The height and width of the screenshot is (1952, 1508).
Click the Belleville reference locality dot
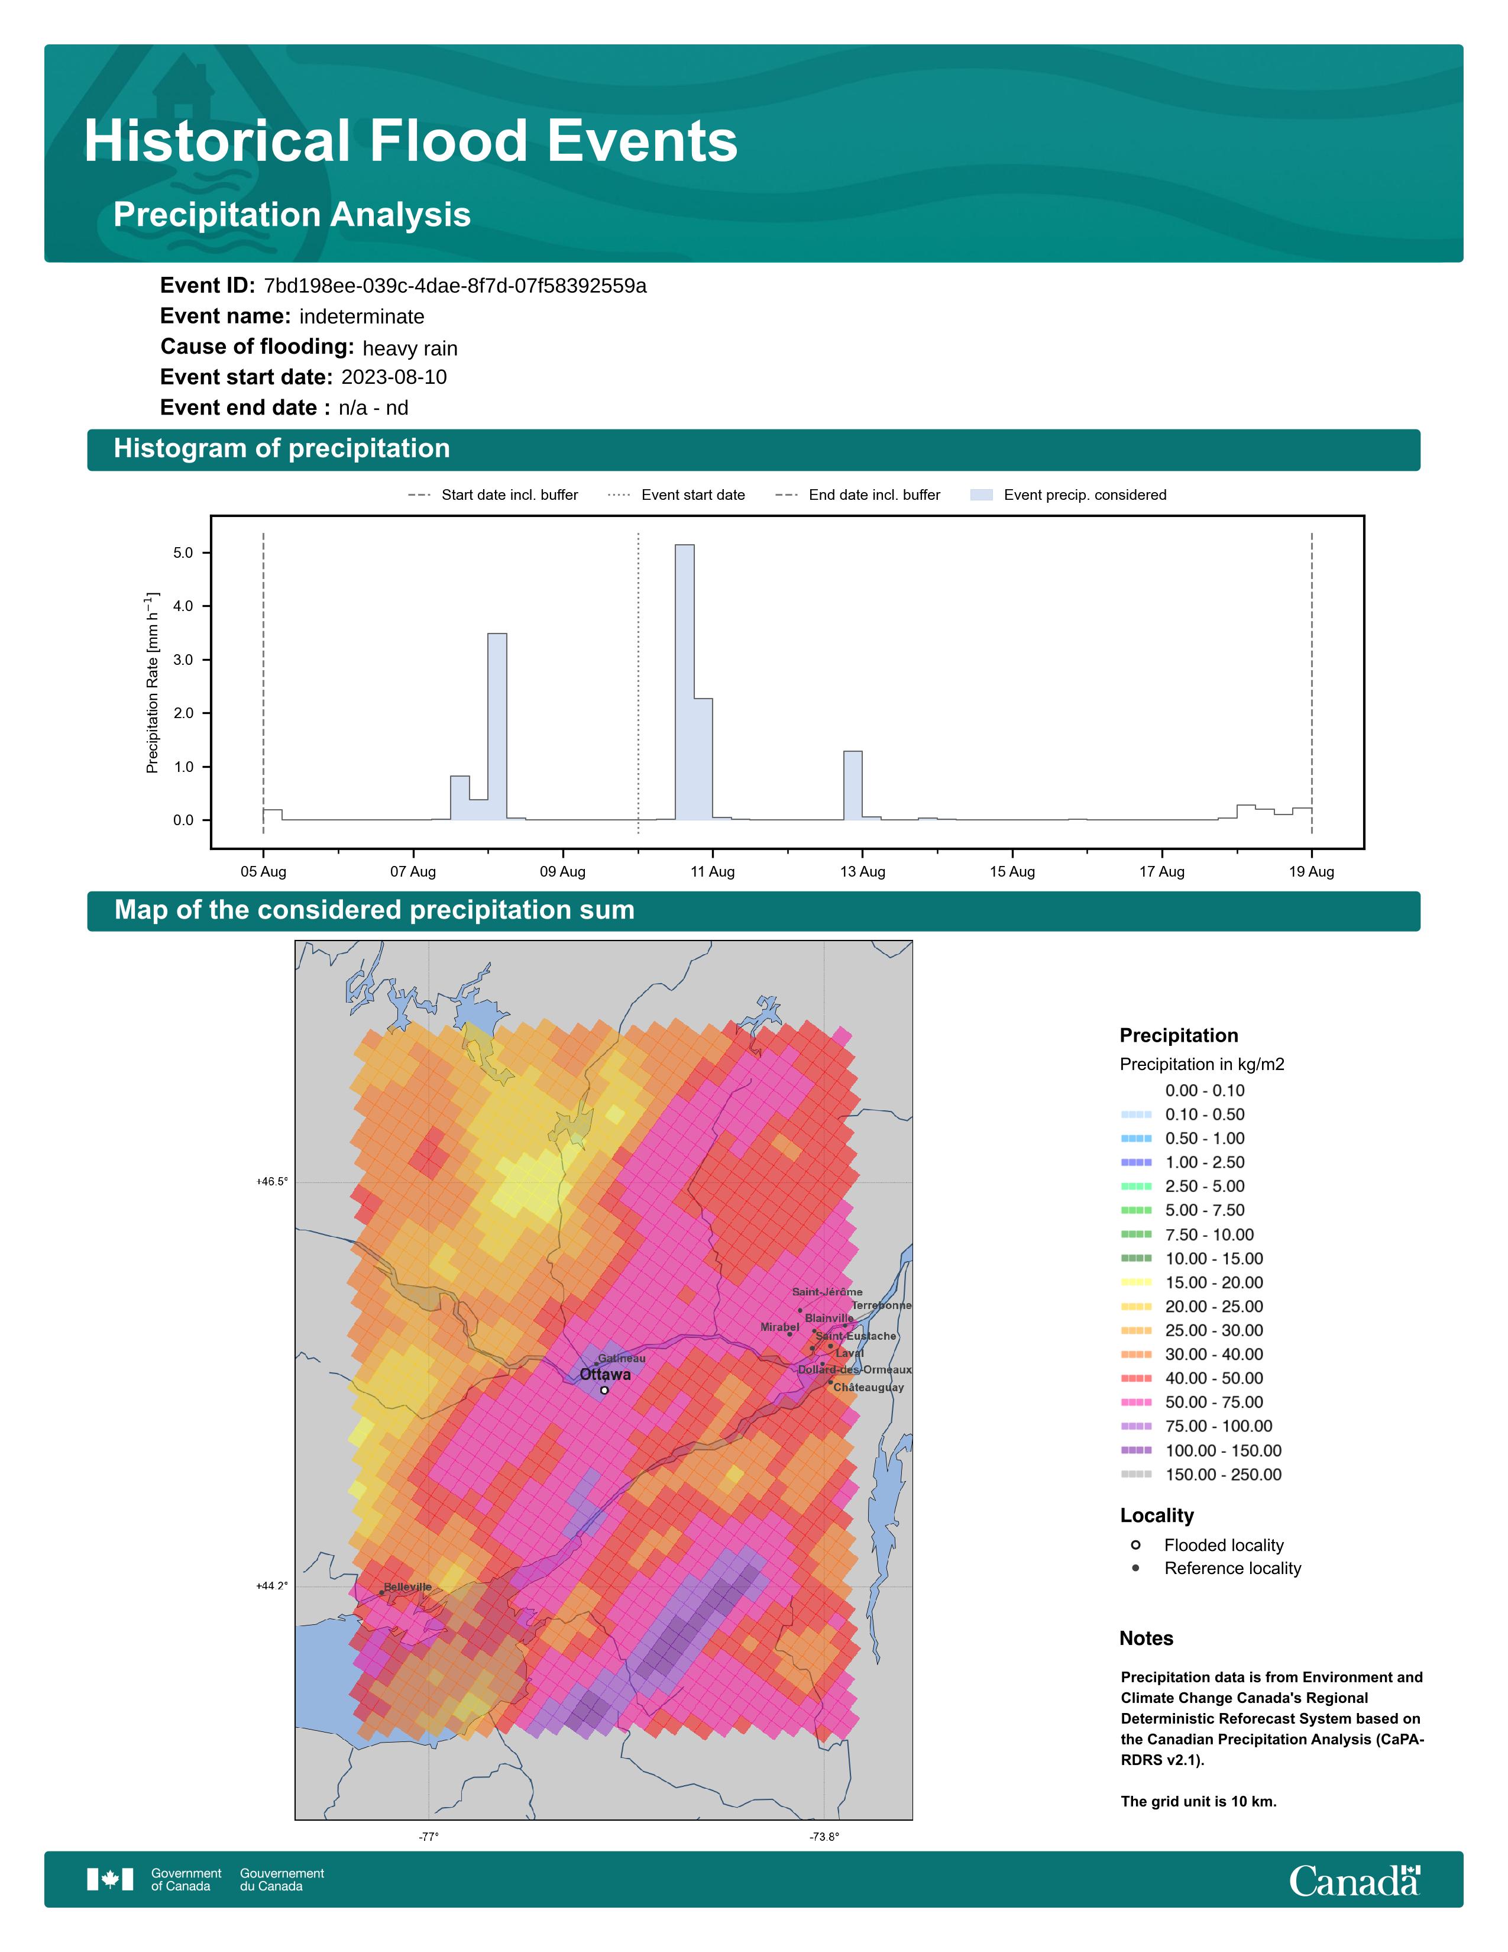[383, 1592]
